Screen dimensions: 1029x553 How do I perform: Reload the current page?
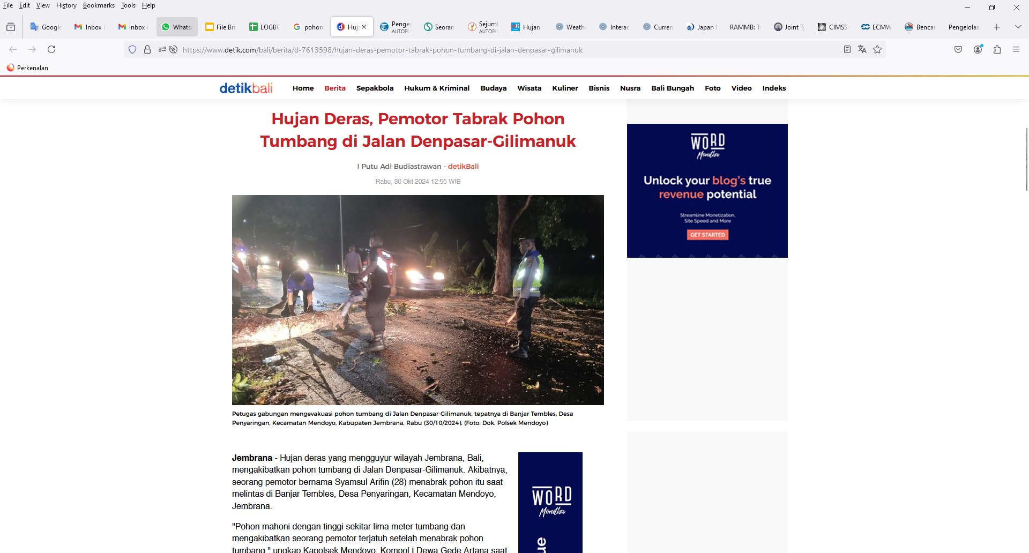click(51, 49)
